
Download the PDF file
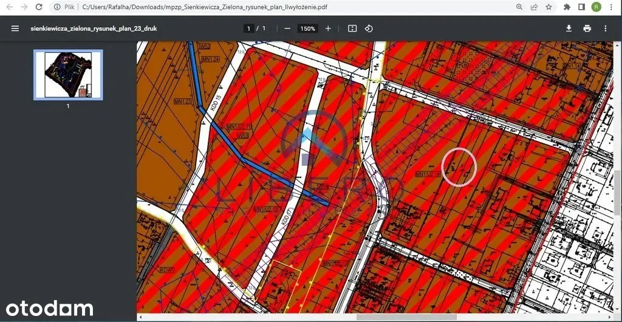tap(569, 29)
